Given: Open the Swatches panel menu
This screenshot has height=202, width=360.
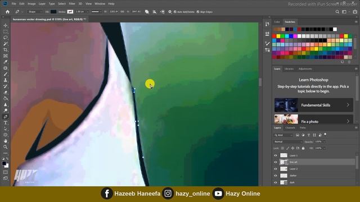Looking at the screenshot, I should [356, 22].
